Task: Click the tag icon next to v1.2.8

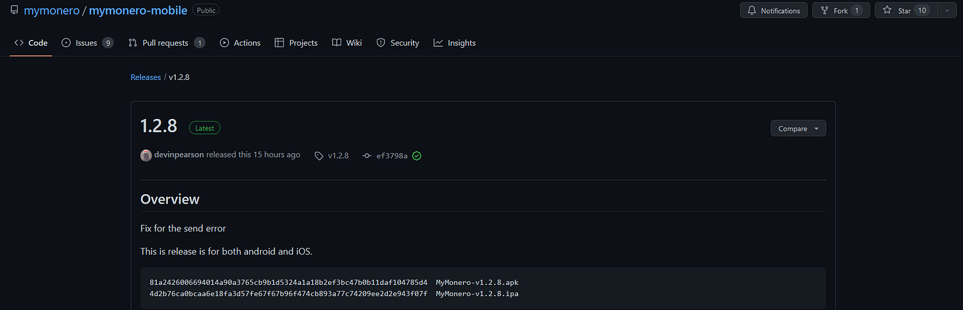Action: pos(319,156)
